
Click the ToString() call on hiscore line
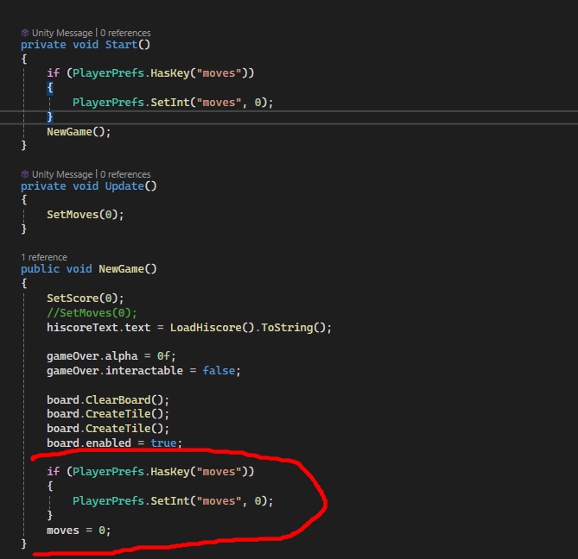click(292, 327)
